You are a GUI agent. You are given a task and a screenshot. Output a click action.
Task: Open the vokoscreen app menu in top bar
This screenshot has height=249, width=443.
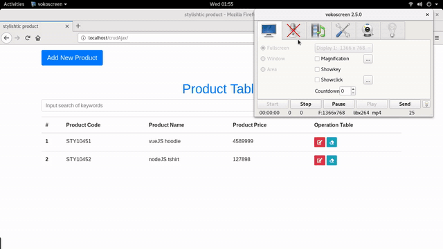pyautogui.click(x=49, y=4)
